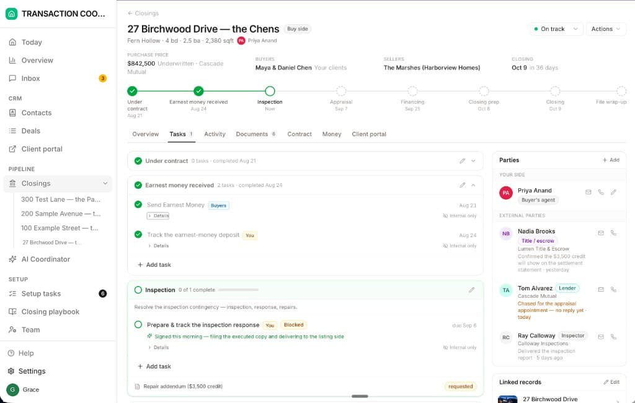Viewport: 635px width, 403px height.
Task: Open the Settings gear icon
Action: click(x=11, y=371)
